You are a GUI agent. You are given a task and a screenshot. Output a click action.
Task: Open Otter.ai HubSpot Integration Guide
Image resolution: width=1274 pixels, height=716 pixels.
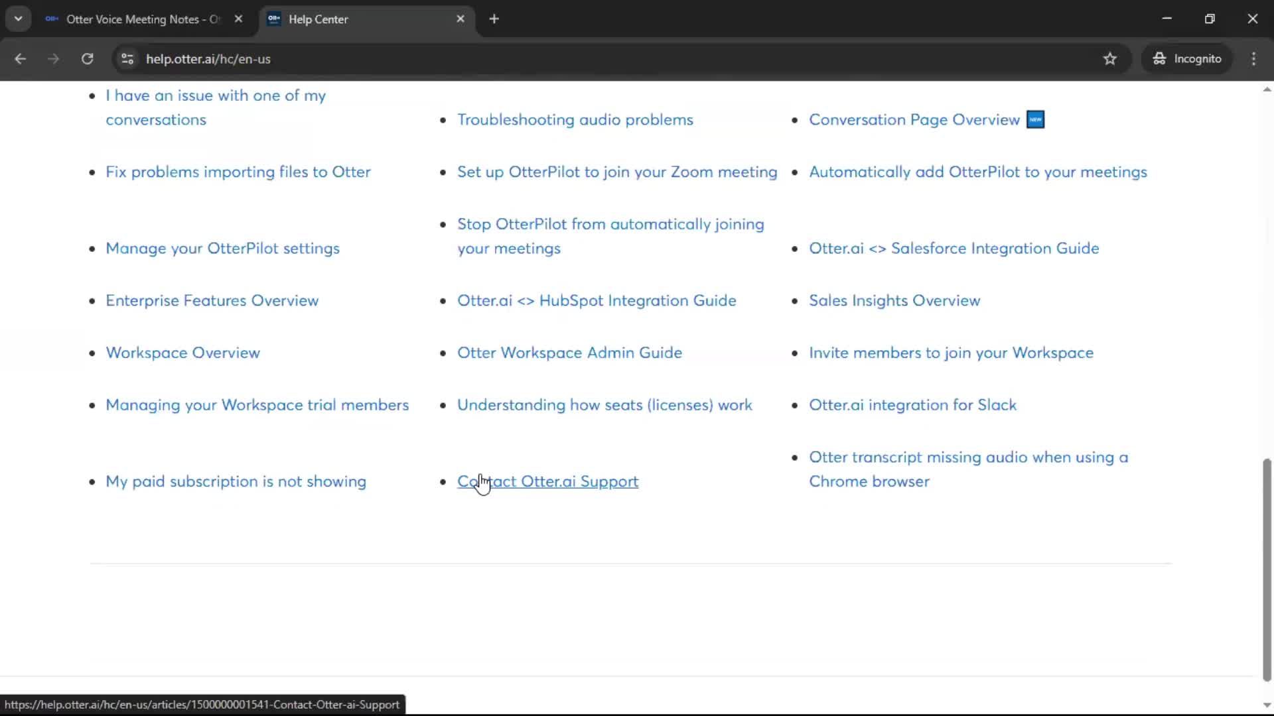[597, 301]
